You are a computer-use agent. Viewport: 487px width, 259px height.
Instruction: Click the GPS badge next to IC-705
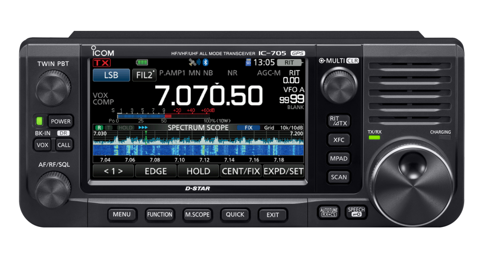click(298, 53)
